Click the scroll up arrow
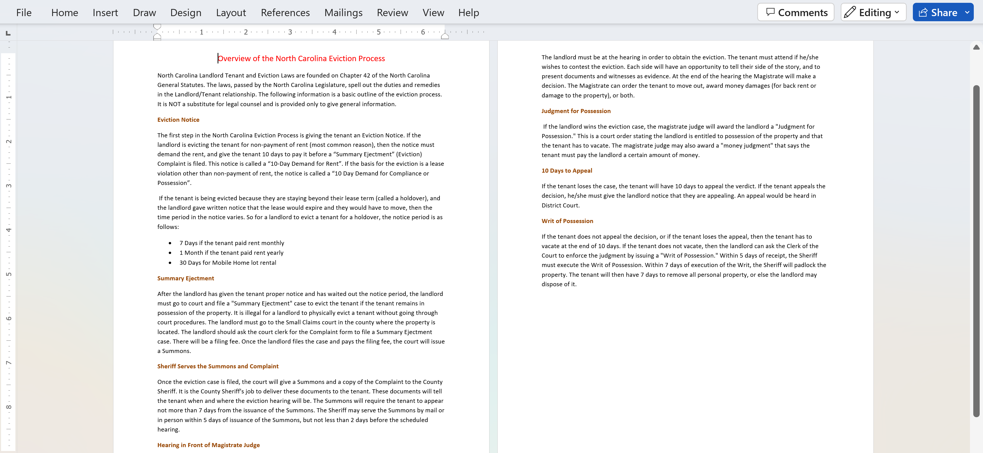The height and width of the screenshot is (453, 983). click(976, 47)
